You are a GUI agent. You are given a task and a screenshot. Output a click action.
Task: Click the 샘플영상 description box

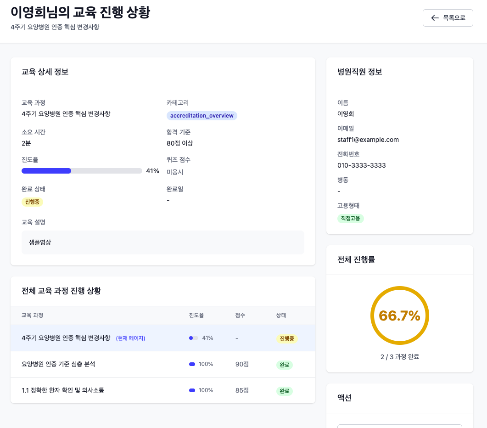coord(162,242)
